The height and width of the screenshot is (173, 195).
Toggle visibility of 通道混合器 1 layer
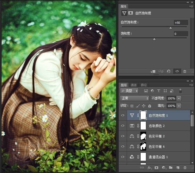[x=123, y=157]
